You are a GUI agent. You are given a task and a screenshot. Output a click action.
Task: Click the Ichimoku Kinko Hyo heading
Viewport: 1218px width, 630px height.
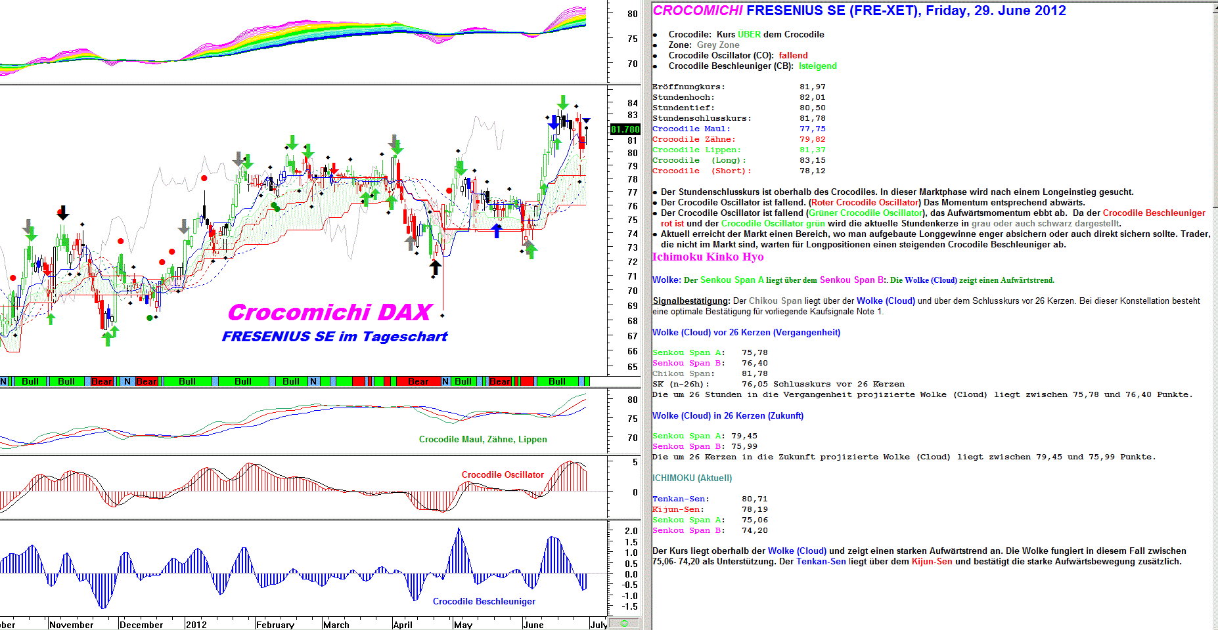[x=708, y=257]
